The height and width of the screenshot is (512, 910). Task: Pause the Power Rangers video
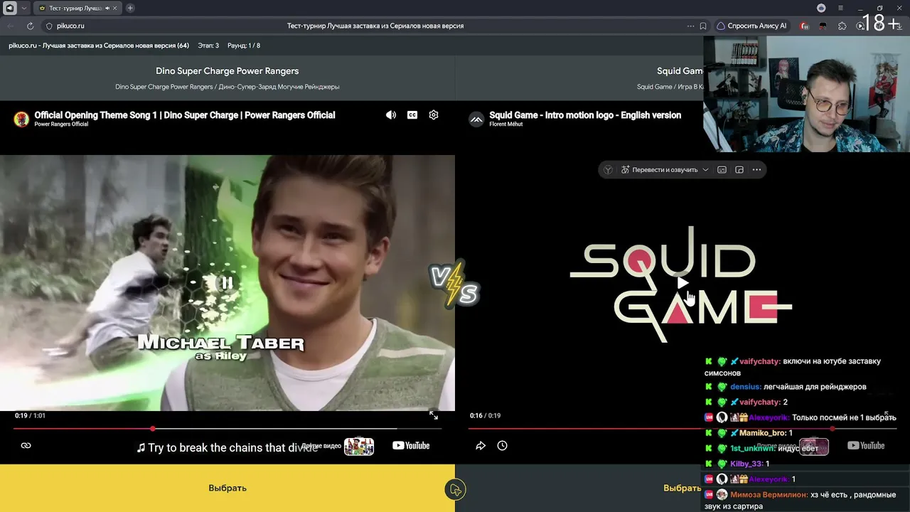pos(227,283)
